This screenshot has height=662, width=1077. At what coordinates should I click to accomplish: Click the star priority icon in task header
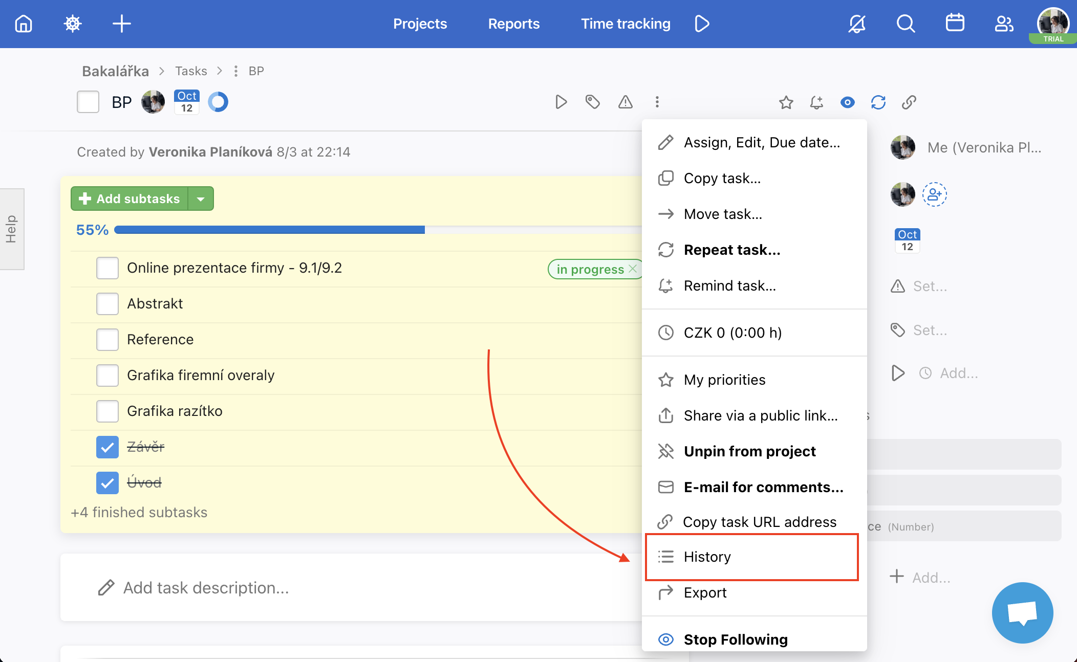(786, 103)
